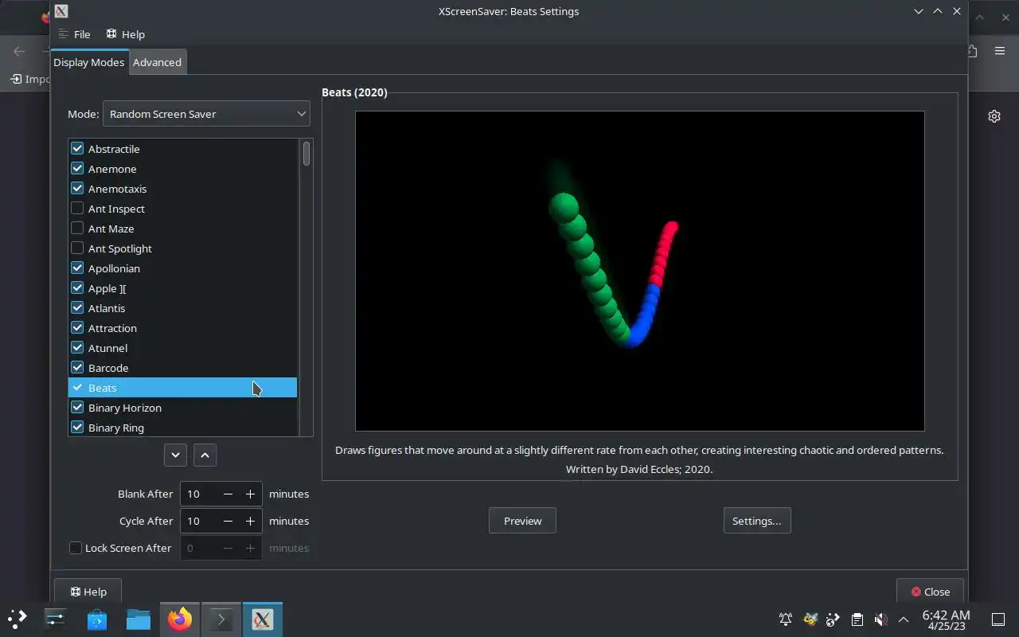Switch to the Konsole terminal taskbar entry
This screenshot has height=637, width=1019.
click(x=221, y=619)
